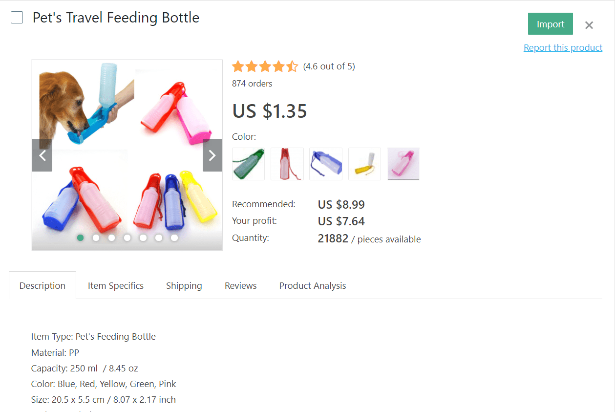The height and width of the screenshot is (412, 615).
Task: Click the 21882 pieces available quantity
Action: [x=333, y=239]
